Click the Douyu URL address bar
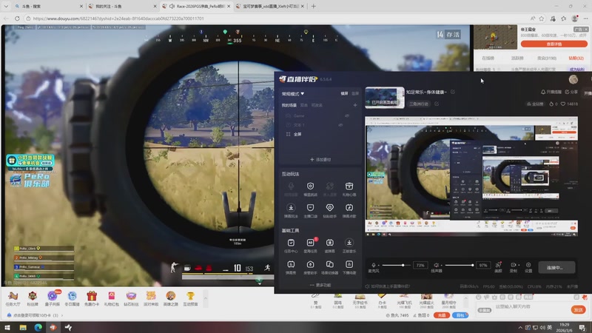This screenshot has width=592, height=333. tap(275, 18)
